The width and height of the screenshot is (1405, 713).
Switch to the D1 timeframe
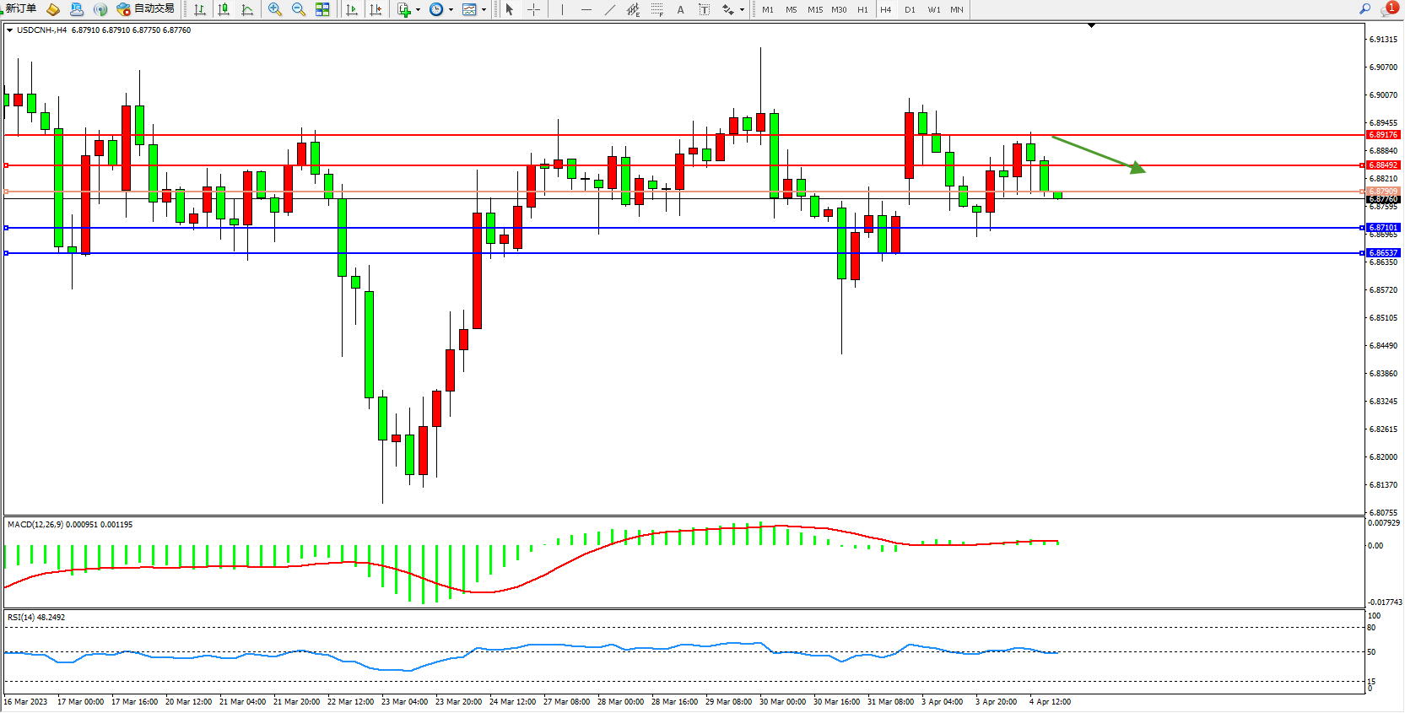910,9
